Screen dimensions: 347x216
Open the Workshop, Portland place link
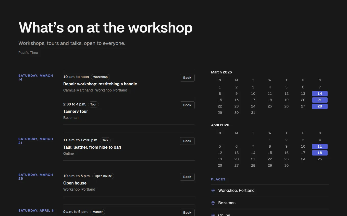[236, 191]
